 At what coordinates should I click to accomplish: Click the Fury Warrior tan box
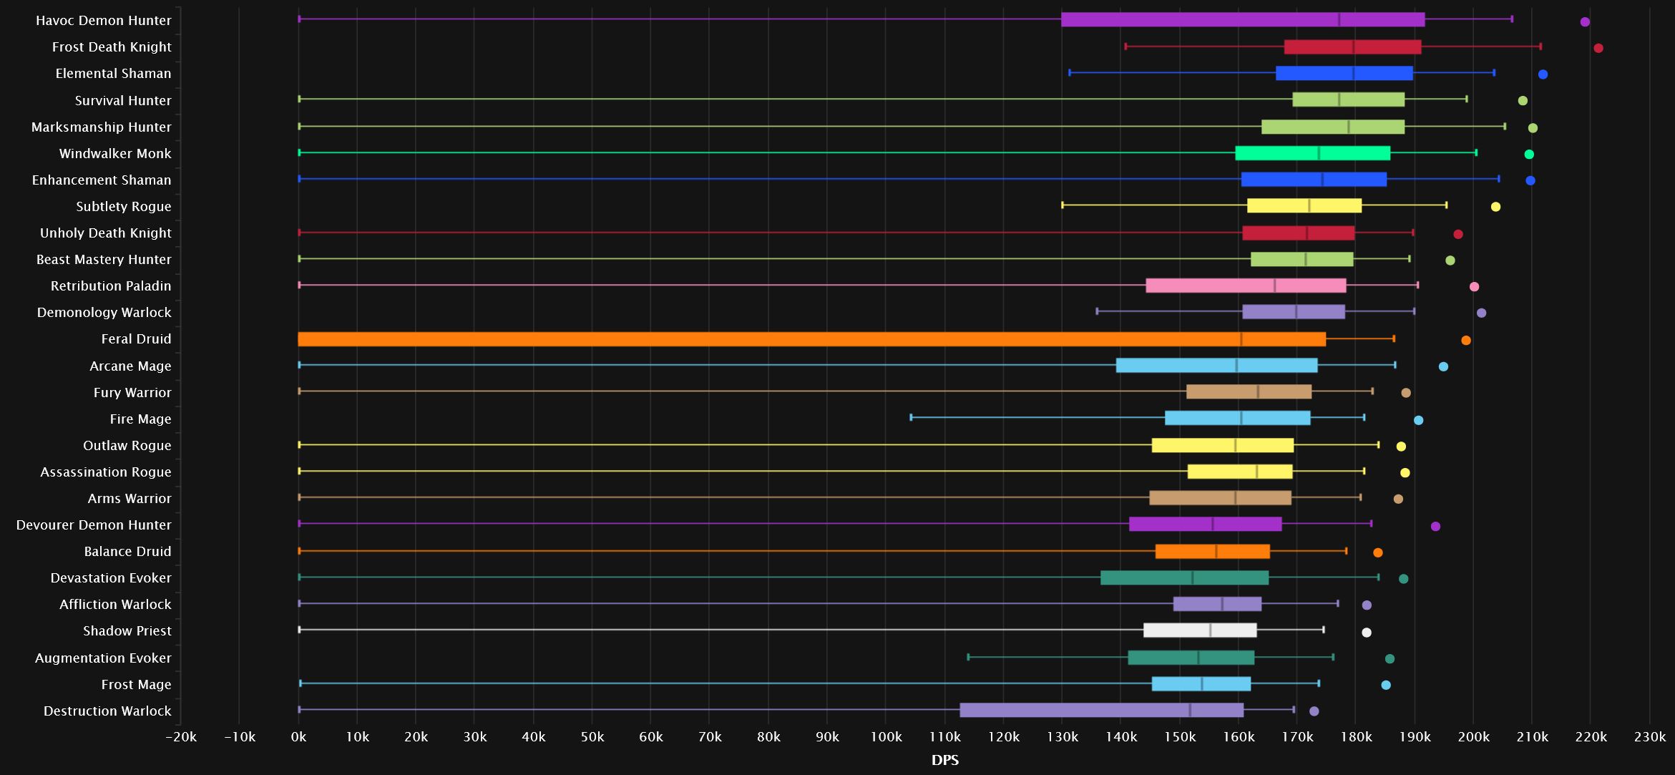(x=1249, y=392)
